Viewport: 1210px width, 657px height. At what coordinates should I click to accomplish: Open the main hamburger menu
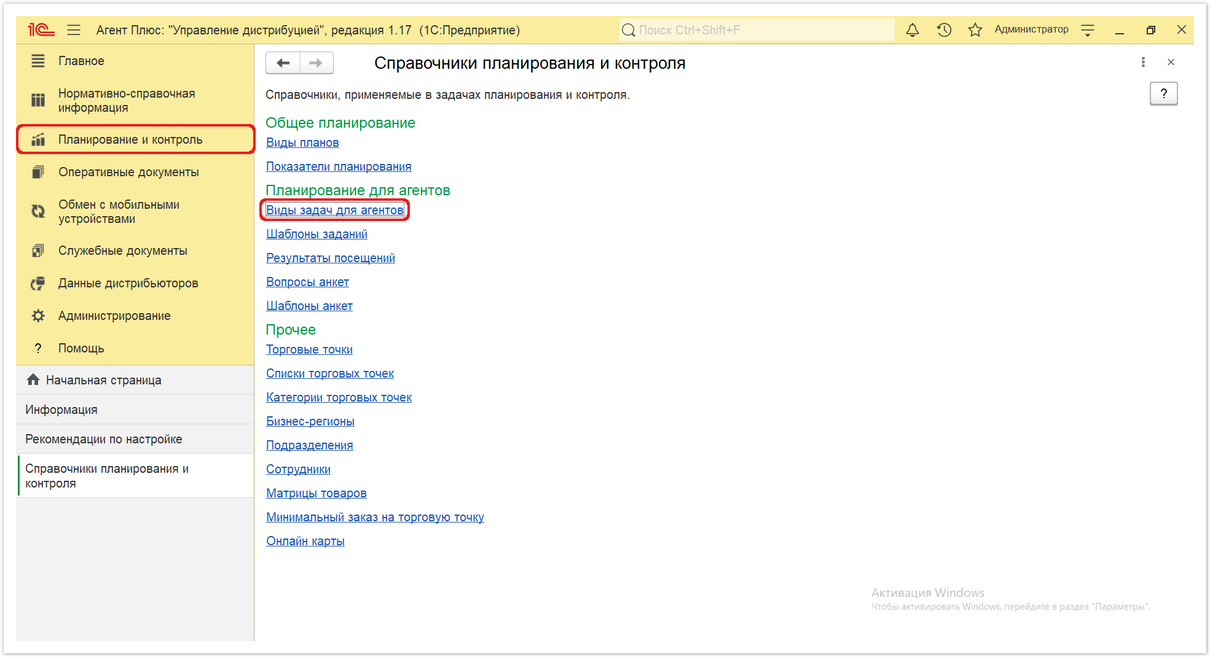coord(74,29)
